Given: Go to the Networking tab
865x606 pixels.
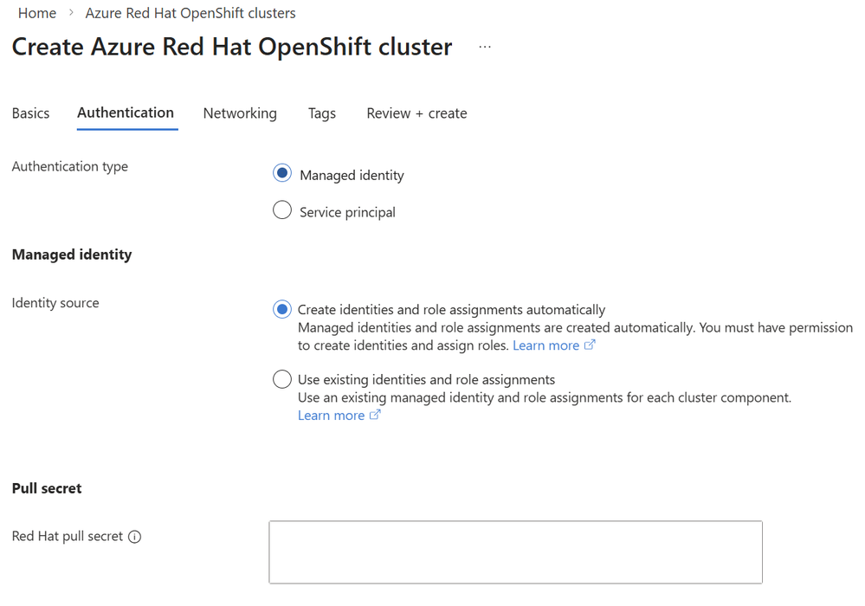Looking at the screenshot, I should click(x=240, y=113).
